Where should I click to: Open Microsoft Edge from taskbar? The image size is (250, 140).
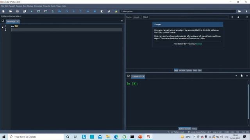pos(116,136)
